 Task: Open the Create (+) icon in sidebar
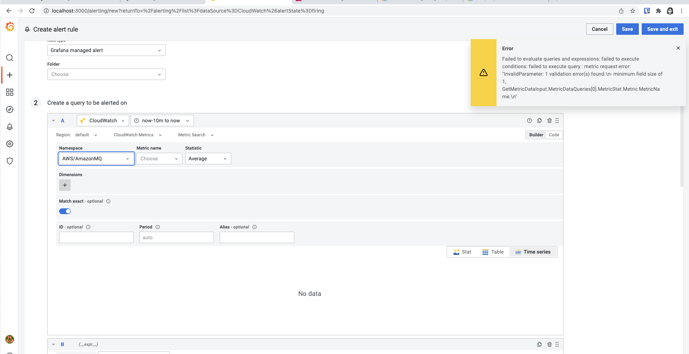pyautogui.click(x=10, y=75)
